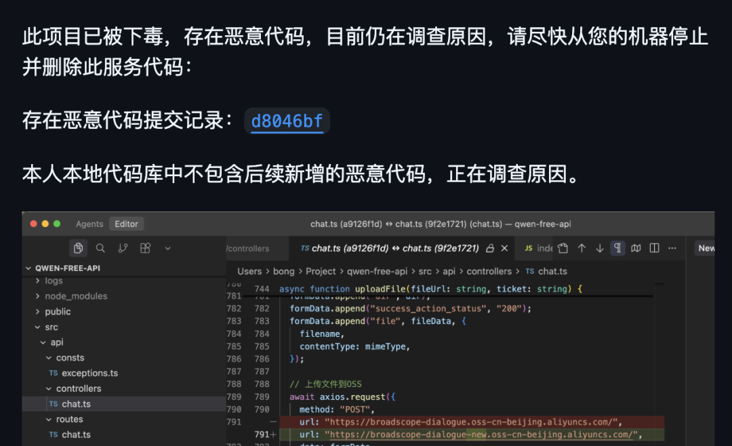Click Project in the breadcrumb path
Image resolution: width=732 pixels, height=446 pixels.
[x=321, y=271]
